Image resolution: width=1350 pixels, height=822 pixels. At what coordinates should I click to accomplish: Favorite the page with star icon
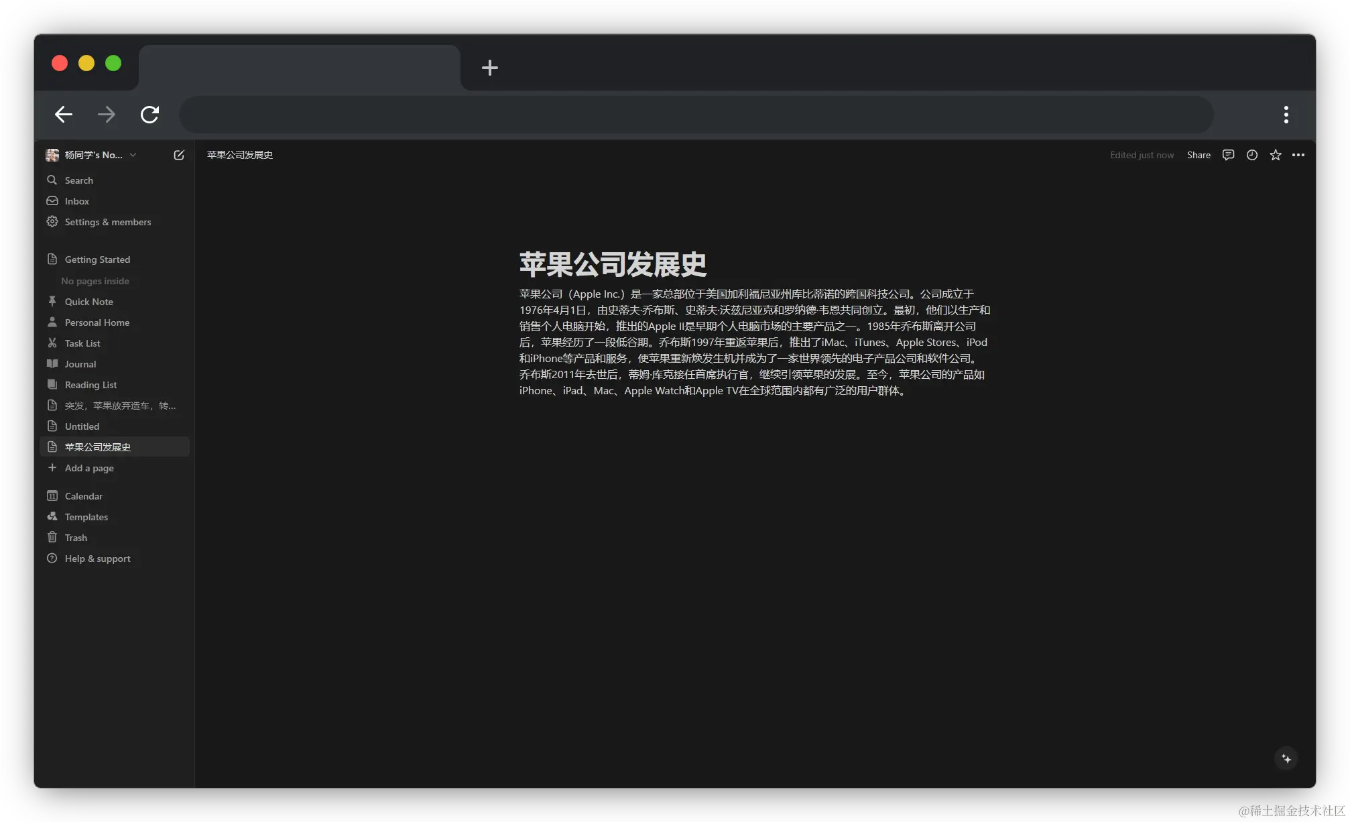pos(1275,155)
